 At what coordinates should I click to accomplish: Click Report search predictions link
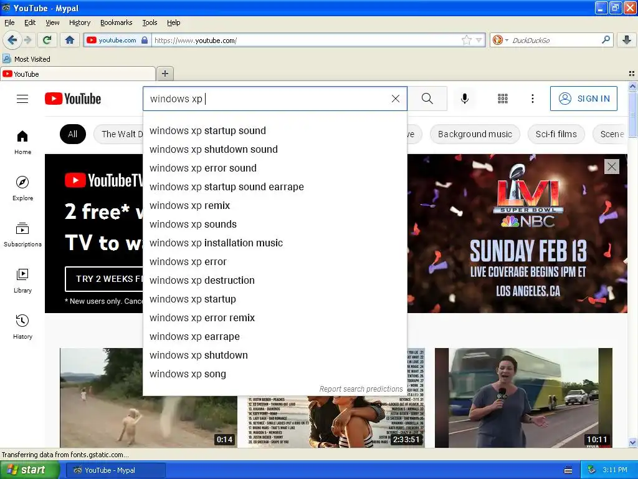click(361, 389)
